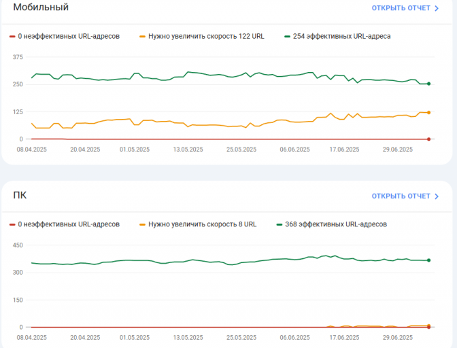Viewport: 457px width, 348px height.
Task: Click green legend marker in ПК chart
Action: click(x=280, y=224)
